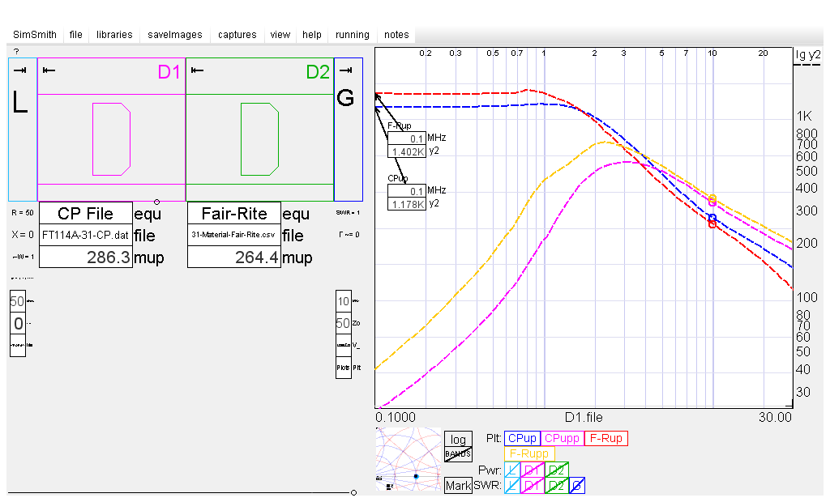The image size is (830, 502).
Task: Click the CPup marker 0.1 MHz field
Action: pyautogui.click(x=407, y=191)
